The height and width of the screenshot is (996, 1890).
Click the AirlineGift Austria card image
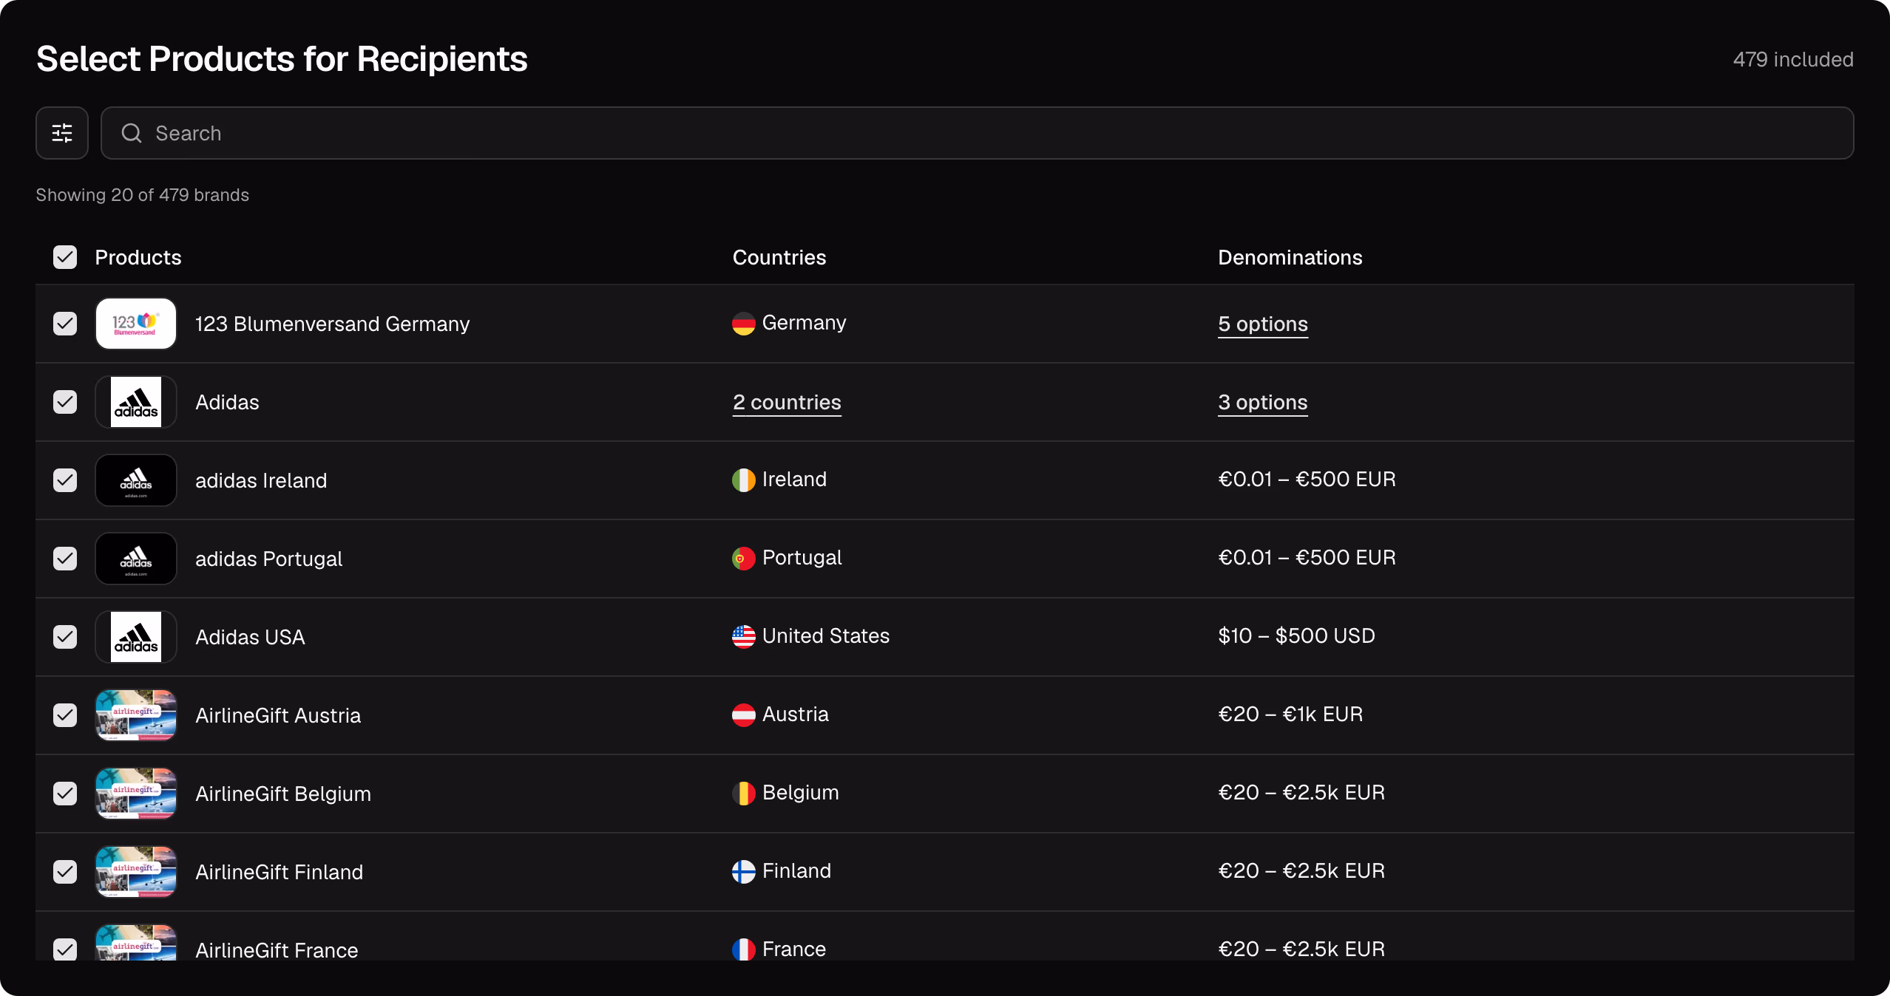click(x=136, y=715)
